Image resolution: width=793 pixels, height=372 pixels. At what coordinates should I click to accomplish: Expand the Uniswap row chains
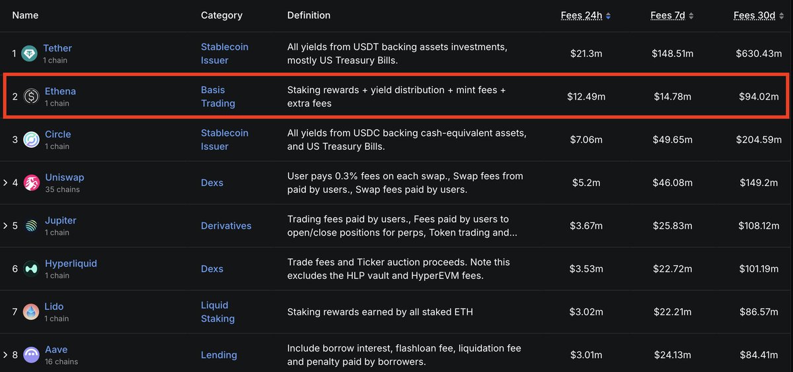coord(5,183)
